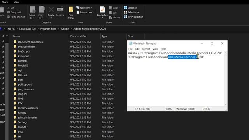Go to Program Files breadcrumb
Image resolution: width=249 pixels, height=140 pixels.
coord(48,29)
